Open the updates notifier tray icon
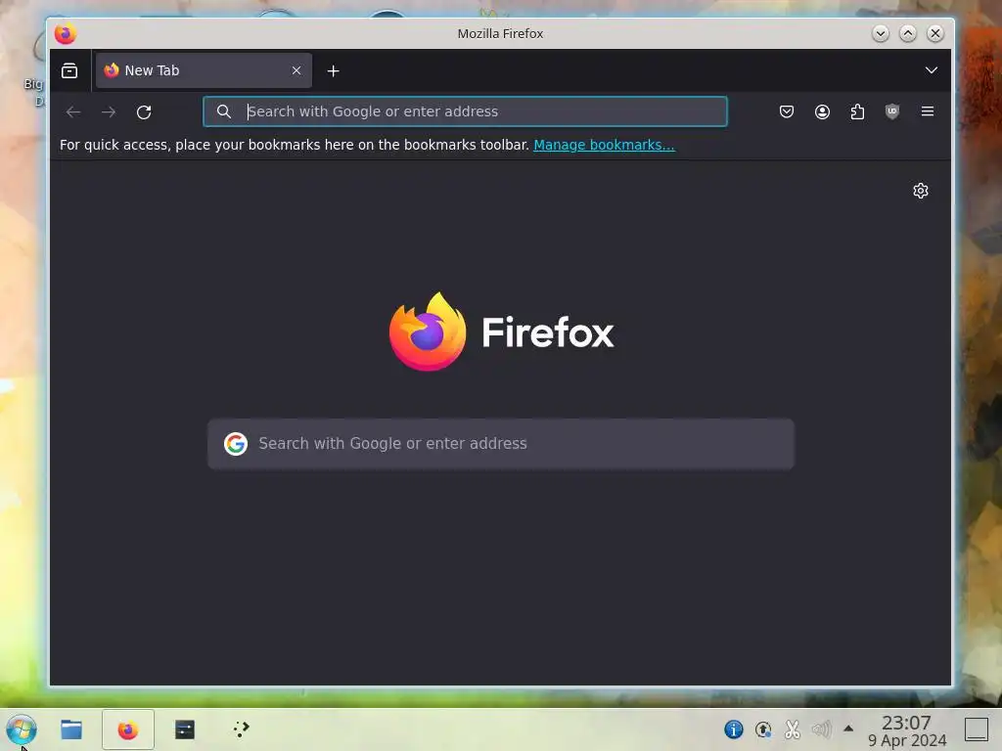 click(763, 729)
